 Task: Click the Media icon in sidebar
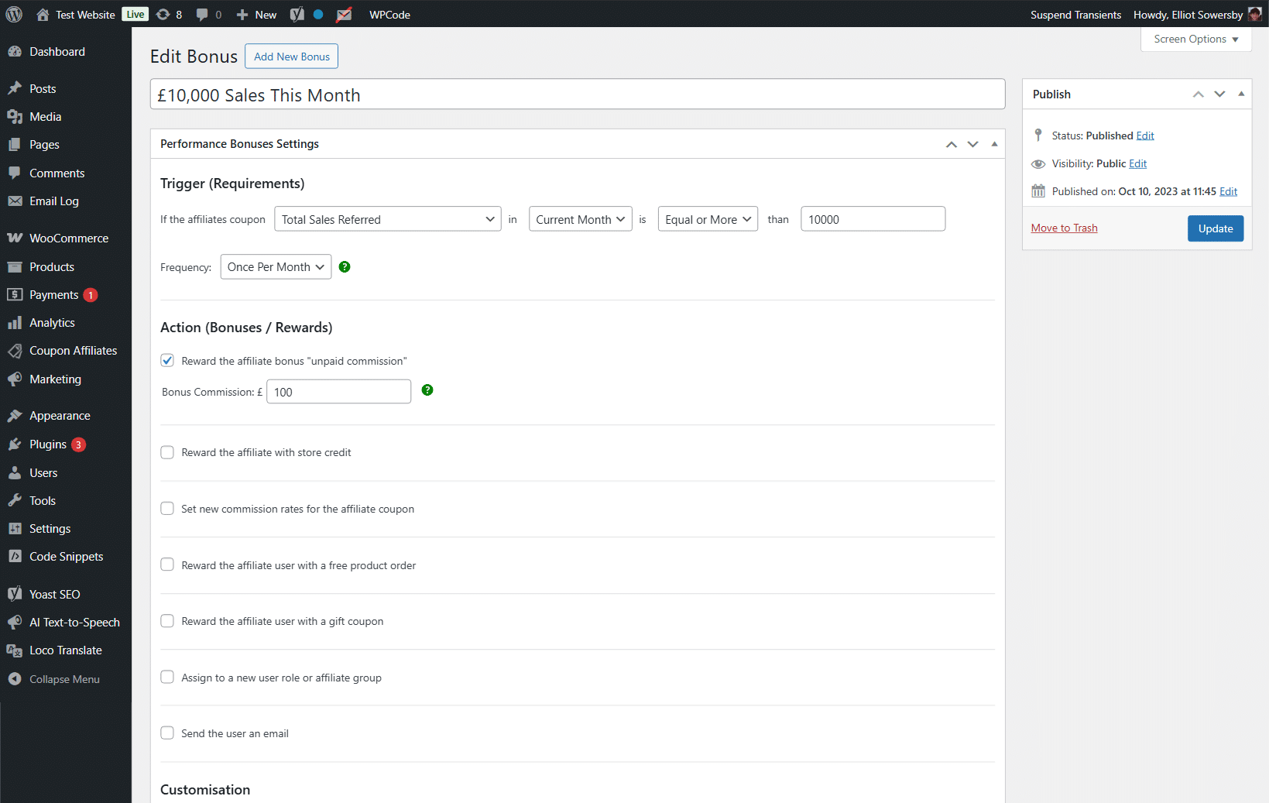pos(15,117)
